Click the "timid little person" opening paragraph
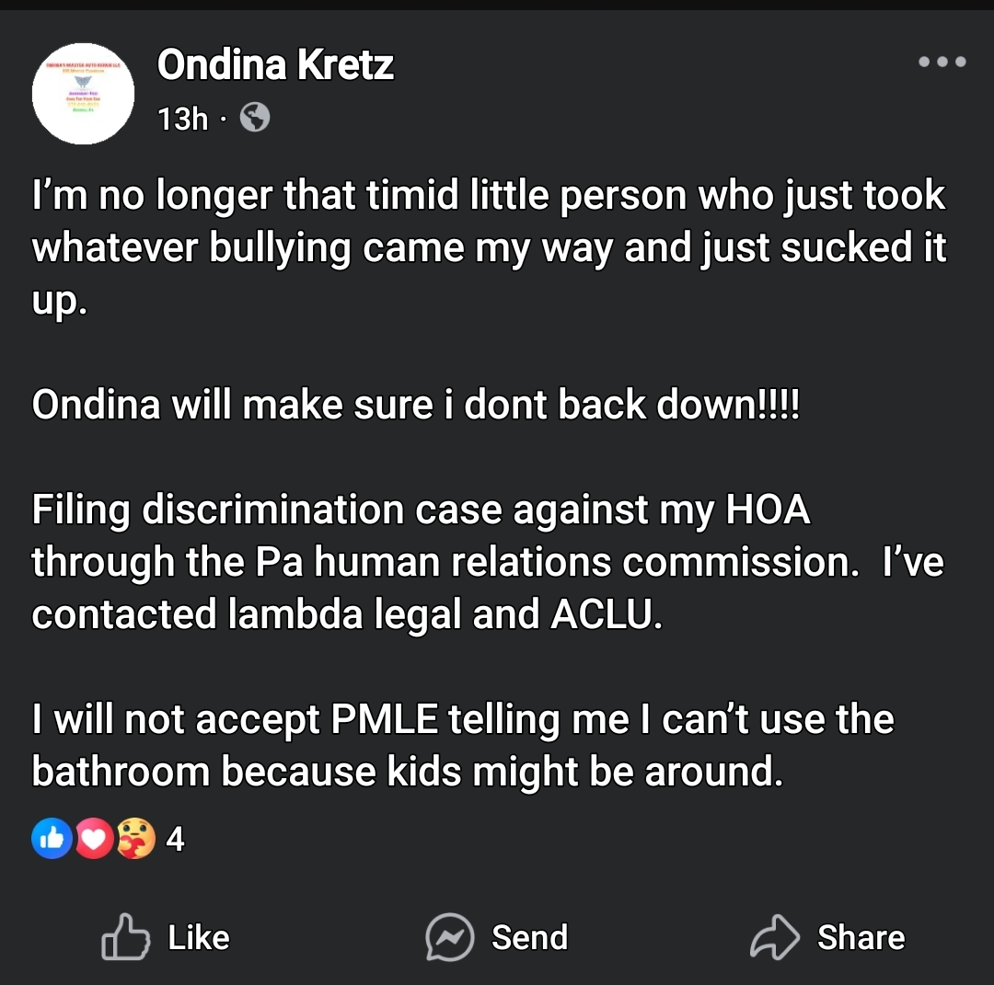The image size is (994, 985). (488, 248)
